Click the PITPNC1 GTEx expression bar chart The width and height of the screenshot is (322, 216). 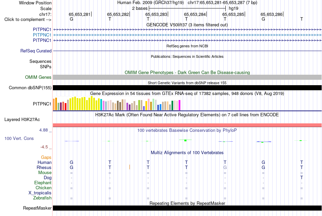(117, 103)
